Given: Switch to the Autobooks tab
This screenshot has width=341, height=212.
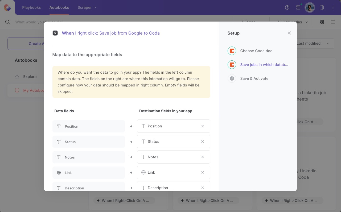Looking at the screenshot, I should click(x=59, y=7).
